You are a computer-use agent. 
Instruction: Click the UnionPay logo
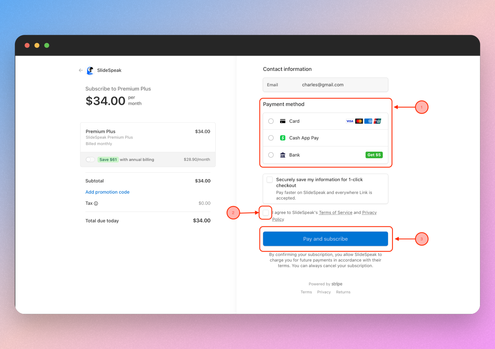377,121
